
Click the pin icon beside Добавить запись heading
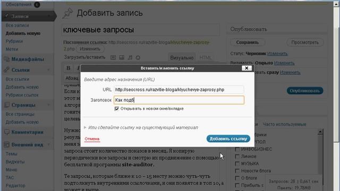pos(67,13)
